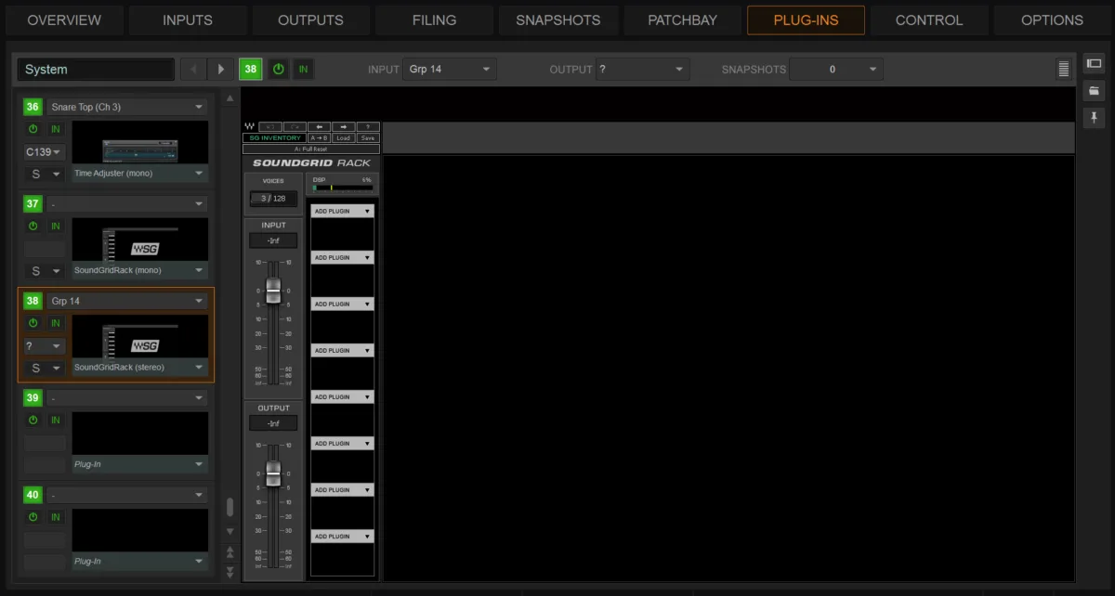Toggle IN for slot 37
1115x596 pixels.
coord(56,226)
